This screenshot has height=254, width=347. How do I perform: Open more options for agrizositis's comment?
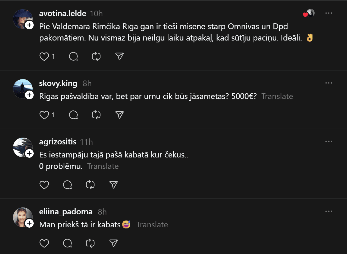tap(329, 141)
